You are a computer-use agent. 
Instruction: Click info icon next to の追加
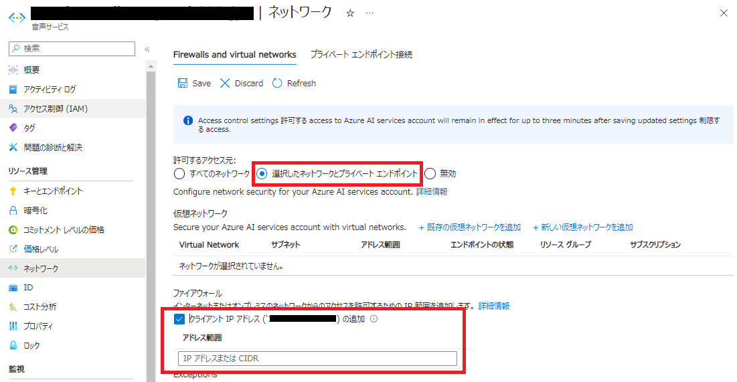374,318
